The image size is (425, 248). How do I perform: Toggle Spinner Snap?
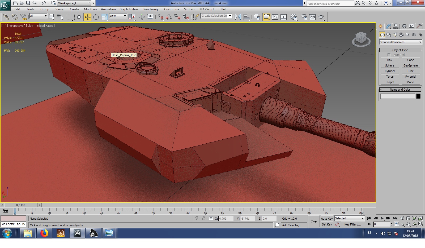pos(186,17)
